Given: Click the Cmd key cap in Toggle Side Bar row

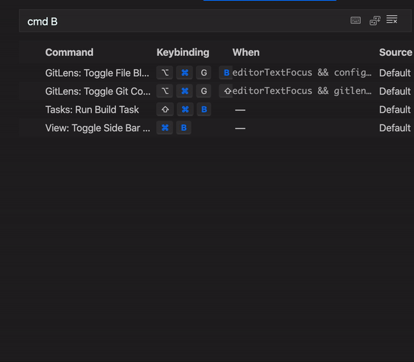Looking at the screenshot, I should pyautogui.click(x=165, y=128).
